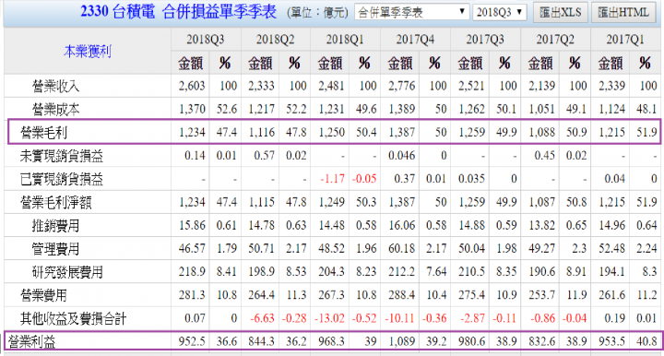Select the 2017Q3 column header
Image resolution: width=664 pixels, height=356 pixels.
tap(485, 40)
